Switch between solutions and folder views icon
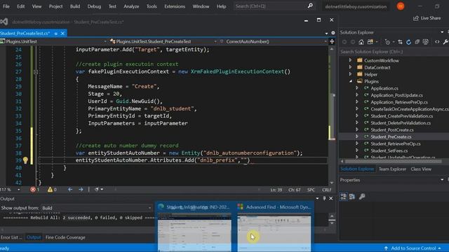The image size is (449, 252). [x=370, y=42]
